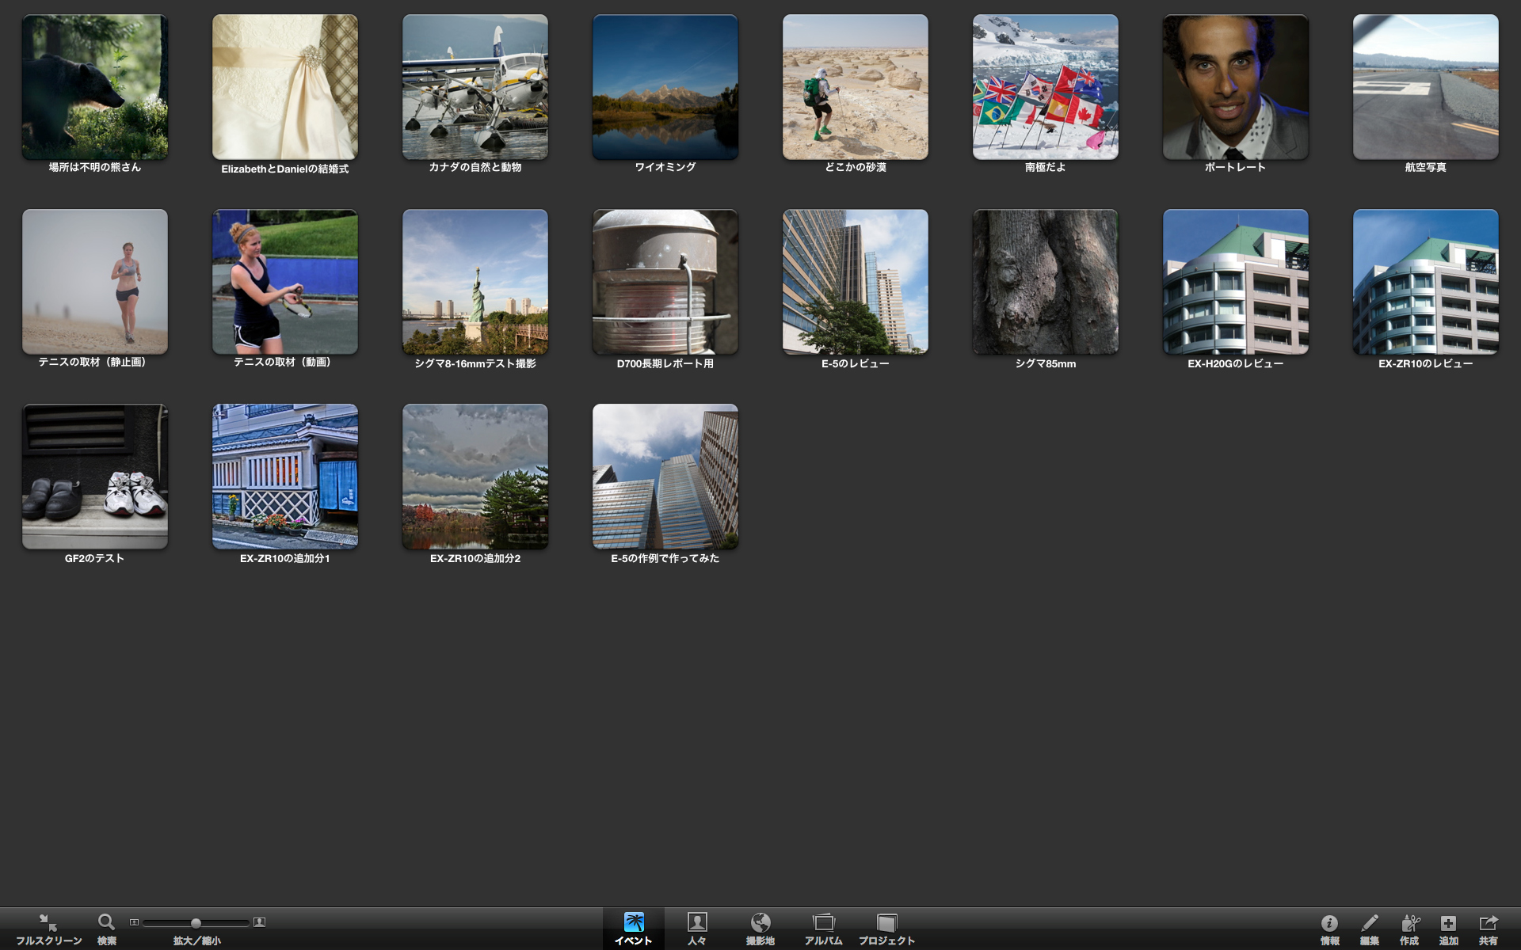Open the アルバム albums view
The width and height of the screenshot is (1521, 950).
click(824, 923)
